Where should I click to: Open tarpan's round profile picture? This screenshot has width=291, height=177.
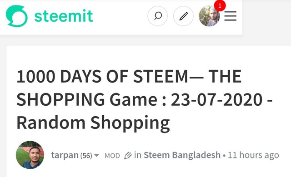[30, 155]
